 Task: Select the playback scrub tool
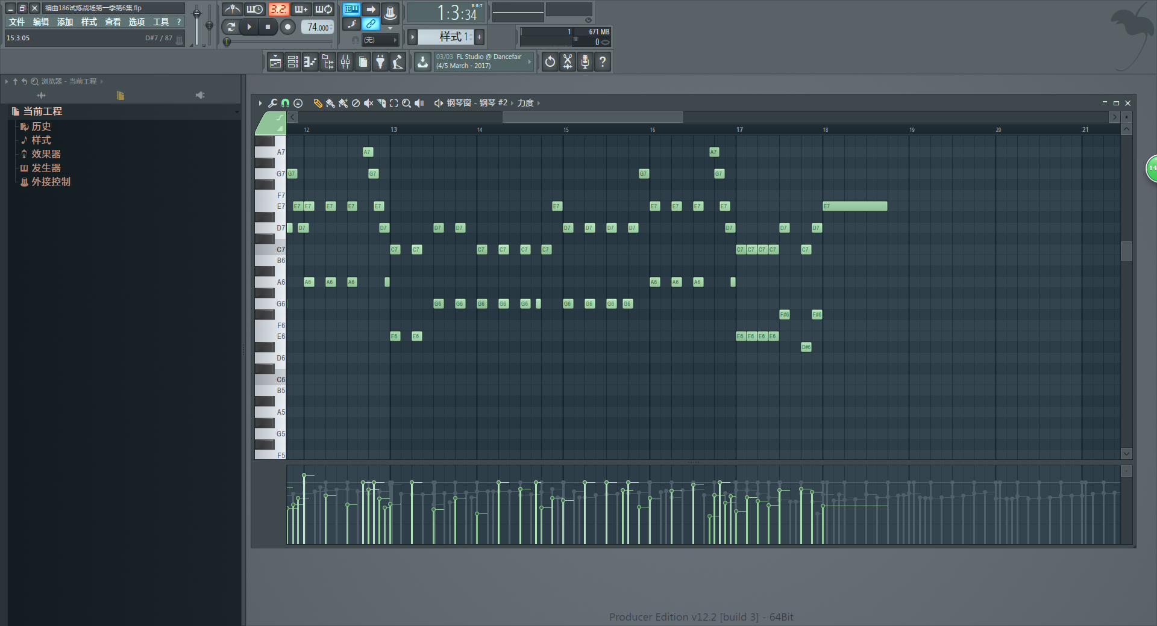pyautogui.click(x=419, y=104)
